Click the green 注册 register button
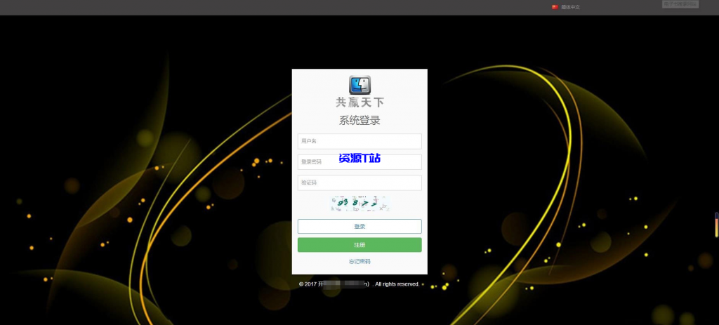The width and height of the screenshot is (719, 325). coord(359,245)
